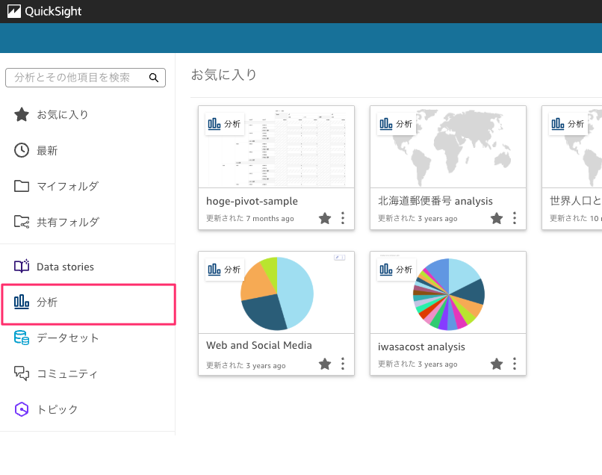Viewport: 602px width, 475px height.
Task: Click 更新された 7 months ago text
Action: pyautogui.click(x=250, y=218)
